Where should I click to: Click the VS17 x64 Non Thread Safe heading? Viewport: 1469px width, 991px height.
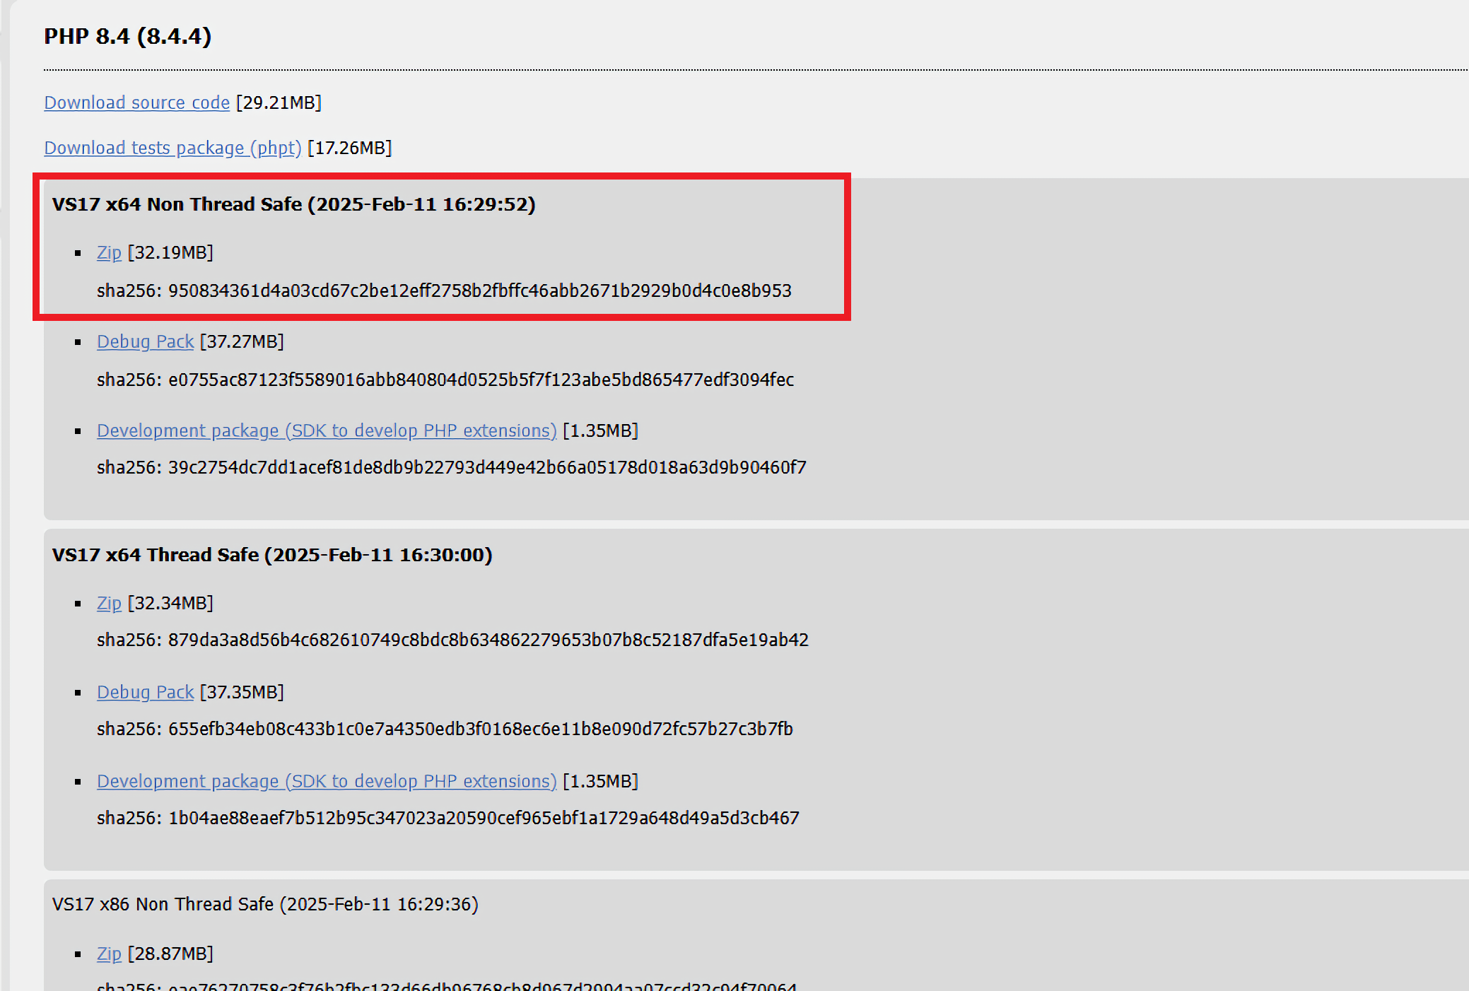[x=293, y=204]
